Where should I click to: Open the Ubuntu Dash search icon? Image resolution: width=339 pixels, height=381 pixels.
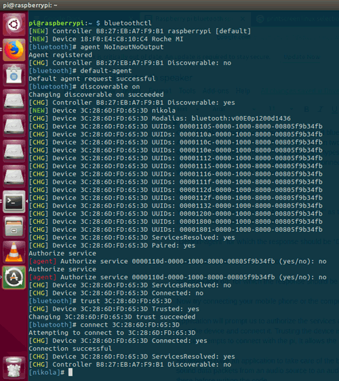coord(14,24)
